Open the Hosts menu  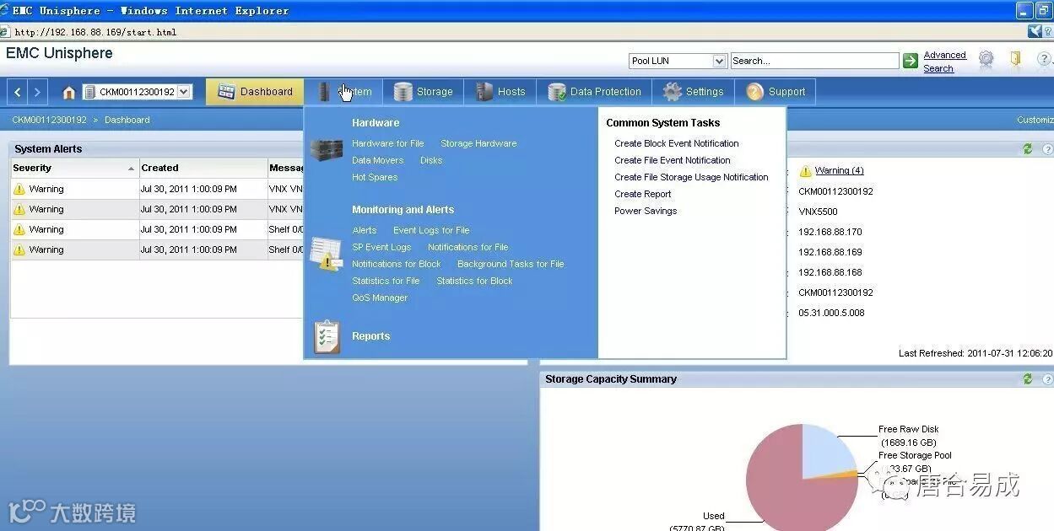pos(500,92)
